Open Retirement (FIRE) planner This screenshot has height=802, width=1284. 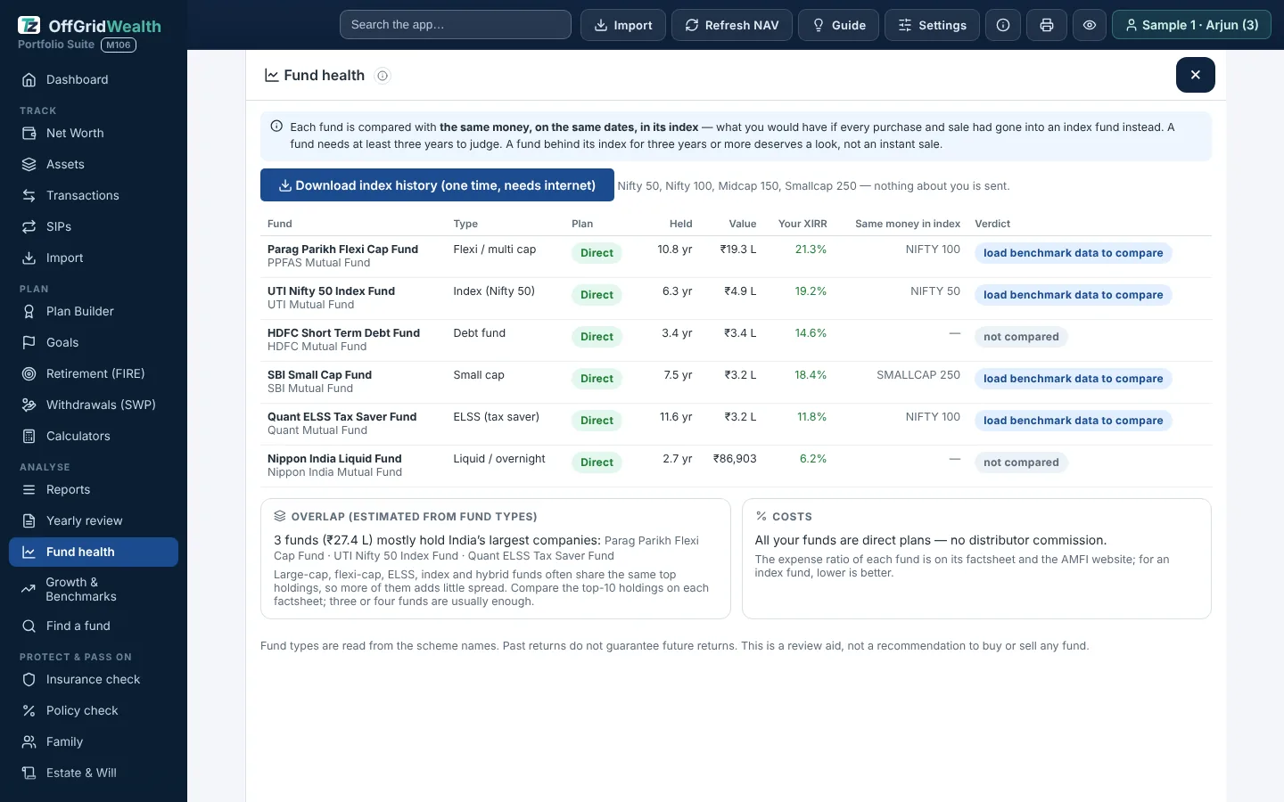click(94, 373)
